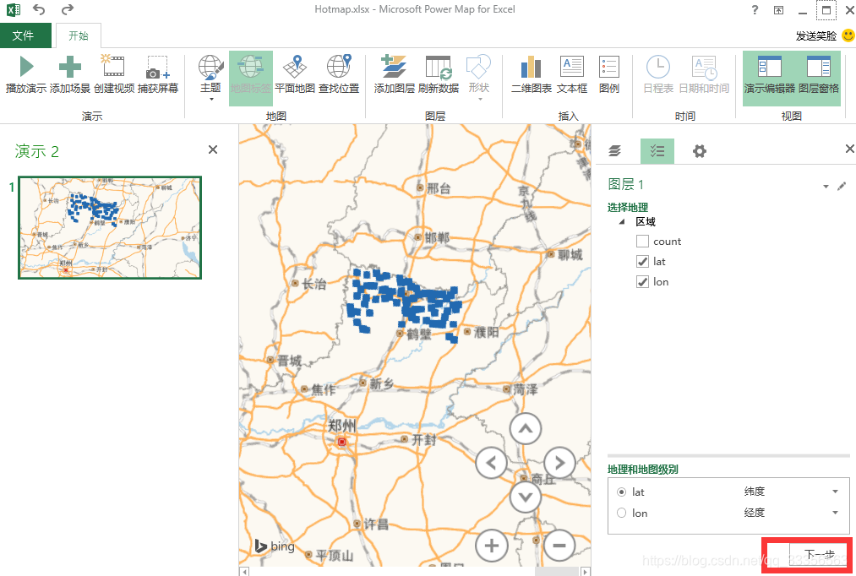Open the field list tab icon

pos(657,151)
